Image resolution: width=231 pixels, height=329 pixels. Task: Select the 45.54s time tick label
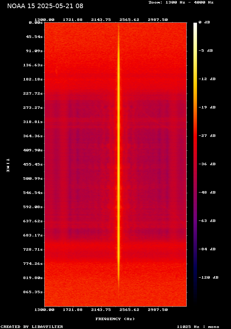[x=34, y=37]
